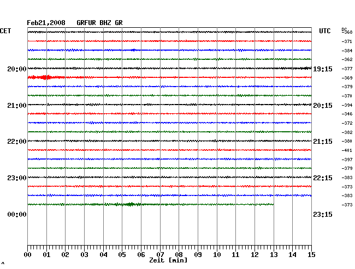This screenshot has width=355, height=269.
Task: Click the Zeit [min] axis title
Action: pyautogui.click(x=168, y=260)
